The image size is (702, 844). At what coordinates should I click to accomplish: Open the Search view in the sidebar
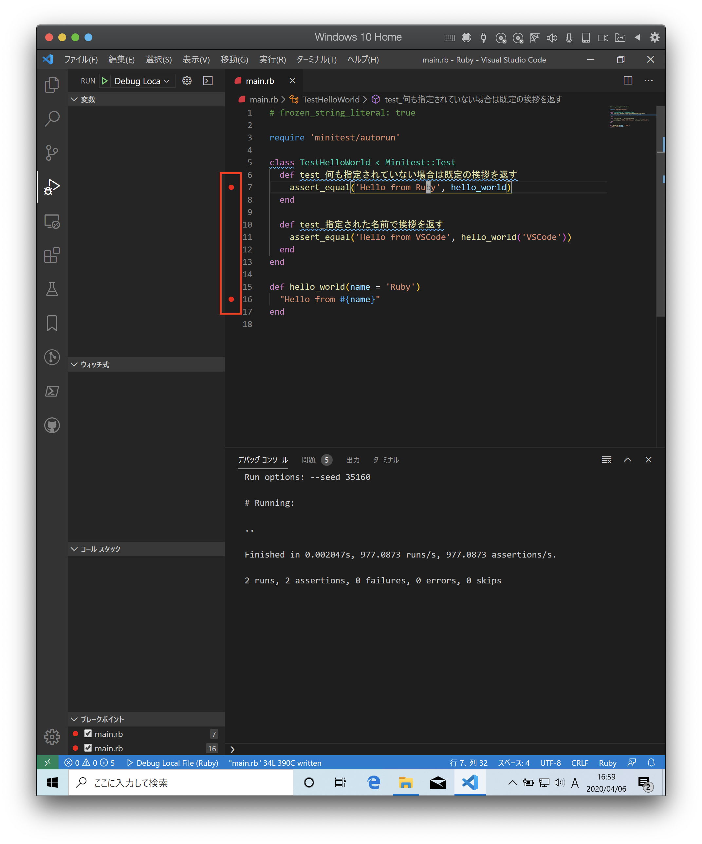pyautogui.click(x=52, y=118)
